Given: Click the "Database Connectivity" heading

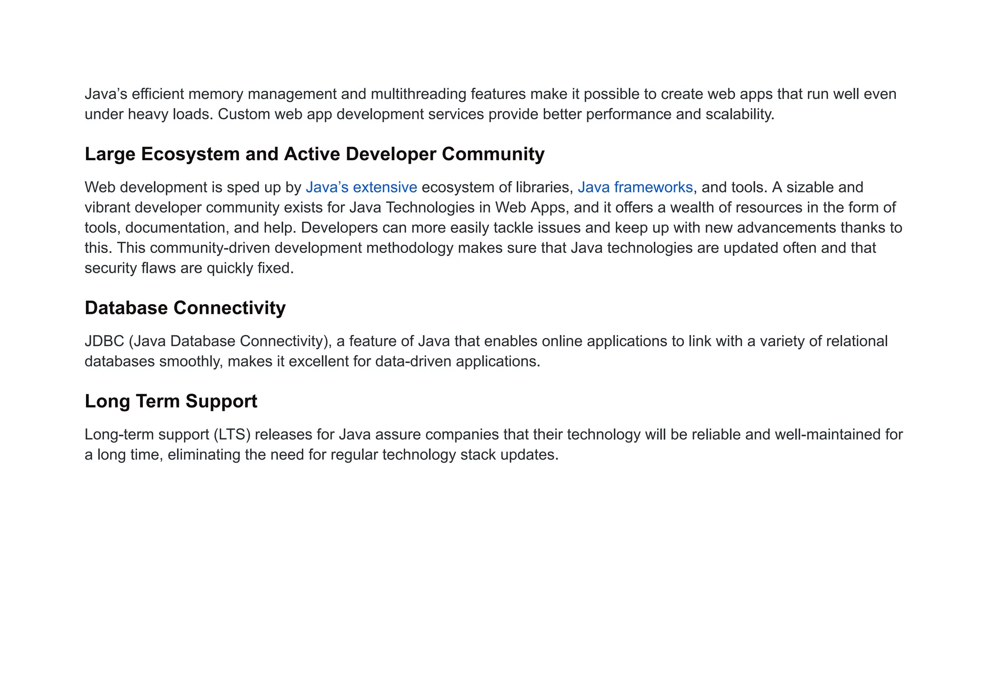Looking at the screenshot, I should click(185, 308).
